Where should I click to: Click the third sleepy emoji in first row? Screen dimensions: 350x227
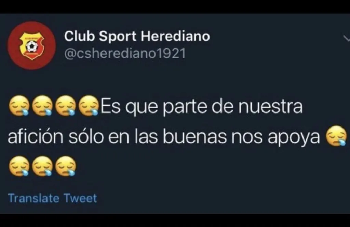(66, 106)
